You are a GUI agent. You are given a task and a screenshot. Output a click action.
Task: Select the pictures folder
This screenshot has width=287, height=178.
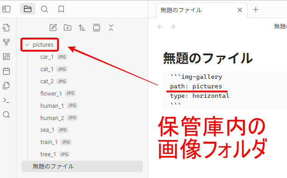43,45
